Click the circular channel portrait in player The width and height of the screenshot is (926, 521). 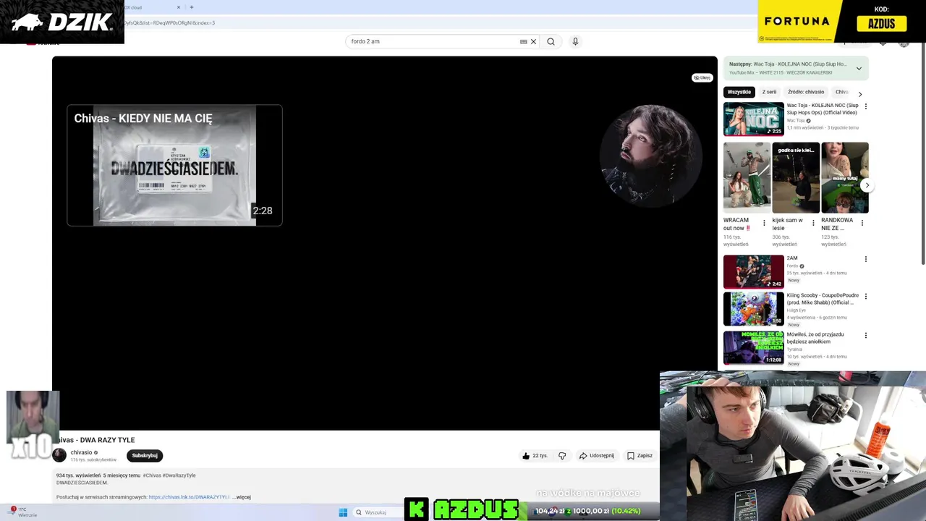click(650, 155)
